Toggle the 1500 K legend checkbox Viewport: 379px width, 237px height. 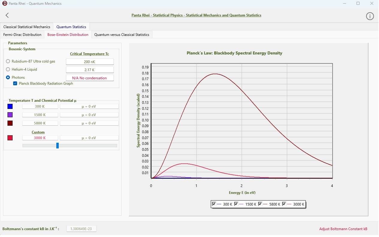click(x=236, y=204)
